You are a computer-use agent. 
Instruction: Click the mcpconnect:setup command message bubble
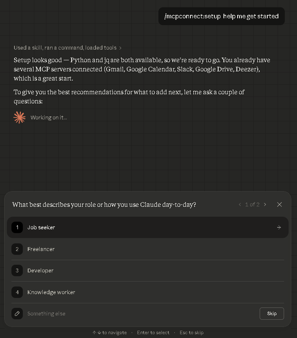(221, 16)
